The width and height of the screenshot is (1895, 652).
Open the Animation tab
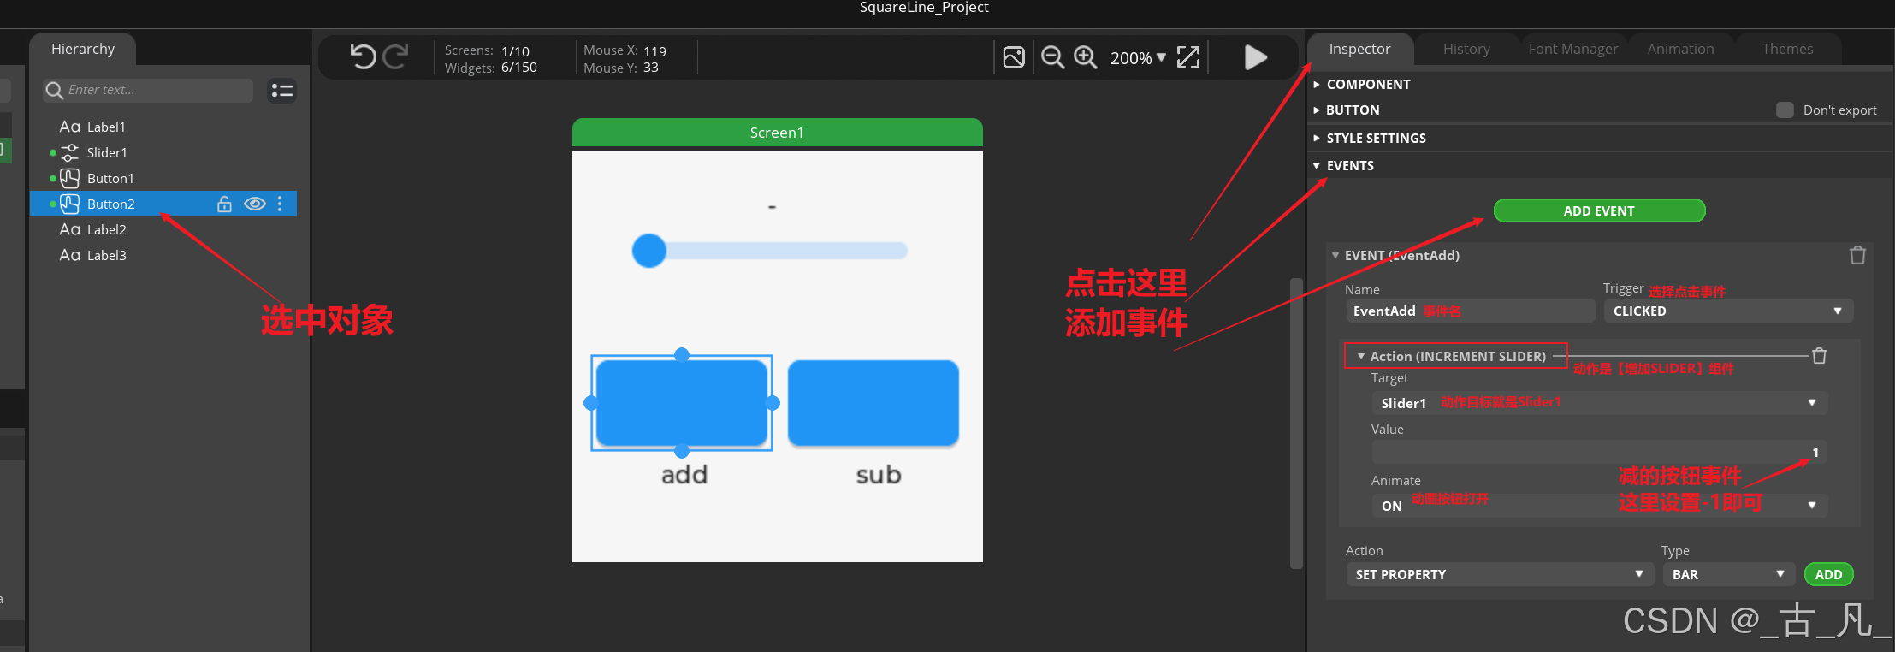1680,49
